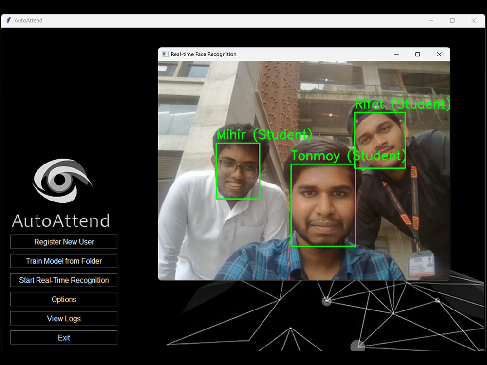The height and width of the screenshot is (365, 487).
Task: Start Real-Time Recognition
Action: [x=64, y=280]
